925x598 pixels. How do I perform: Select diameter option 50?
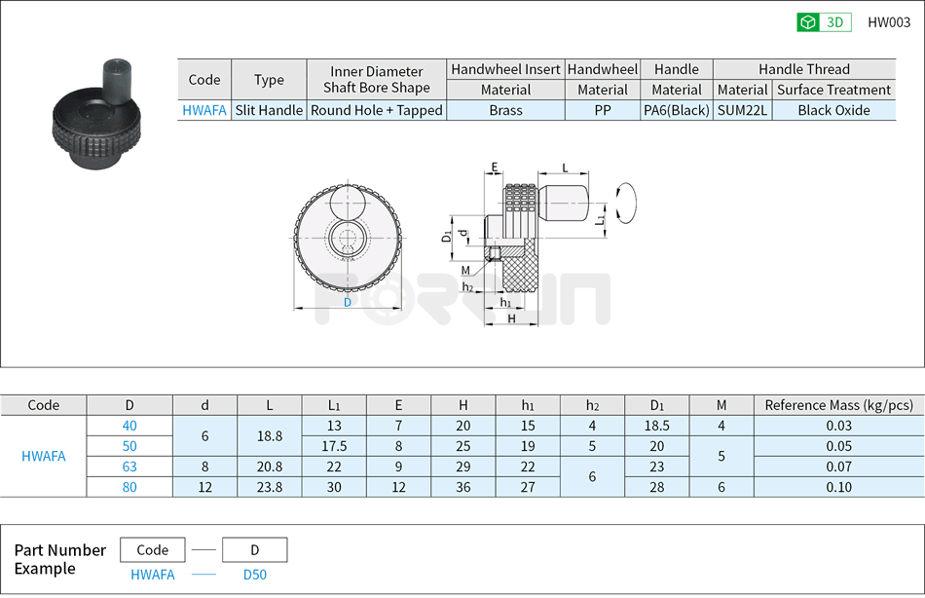point(130,446)
